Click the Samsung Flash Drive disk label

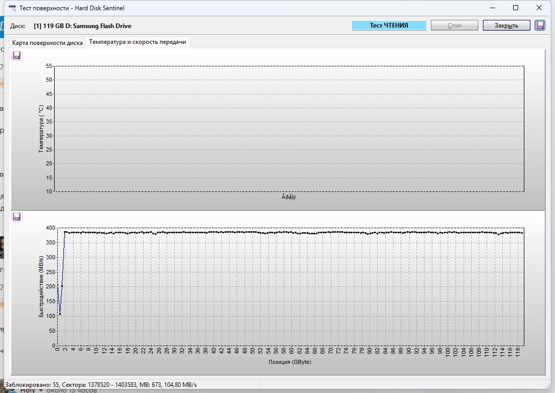point(82,26)
